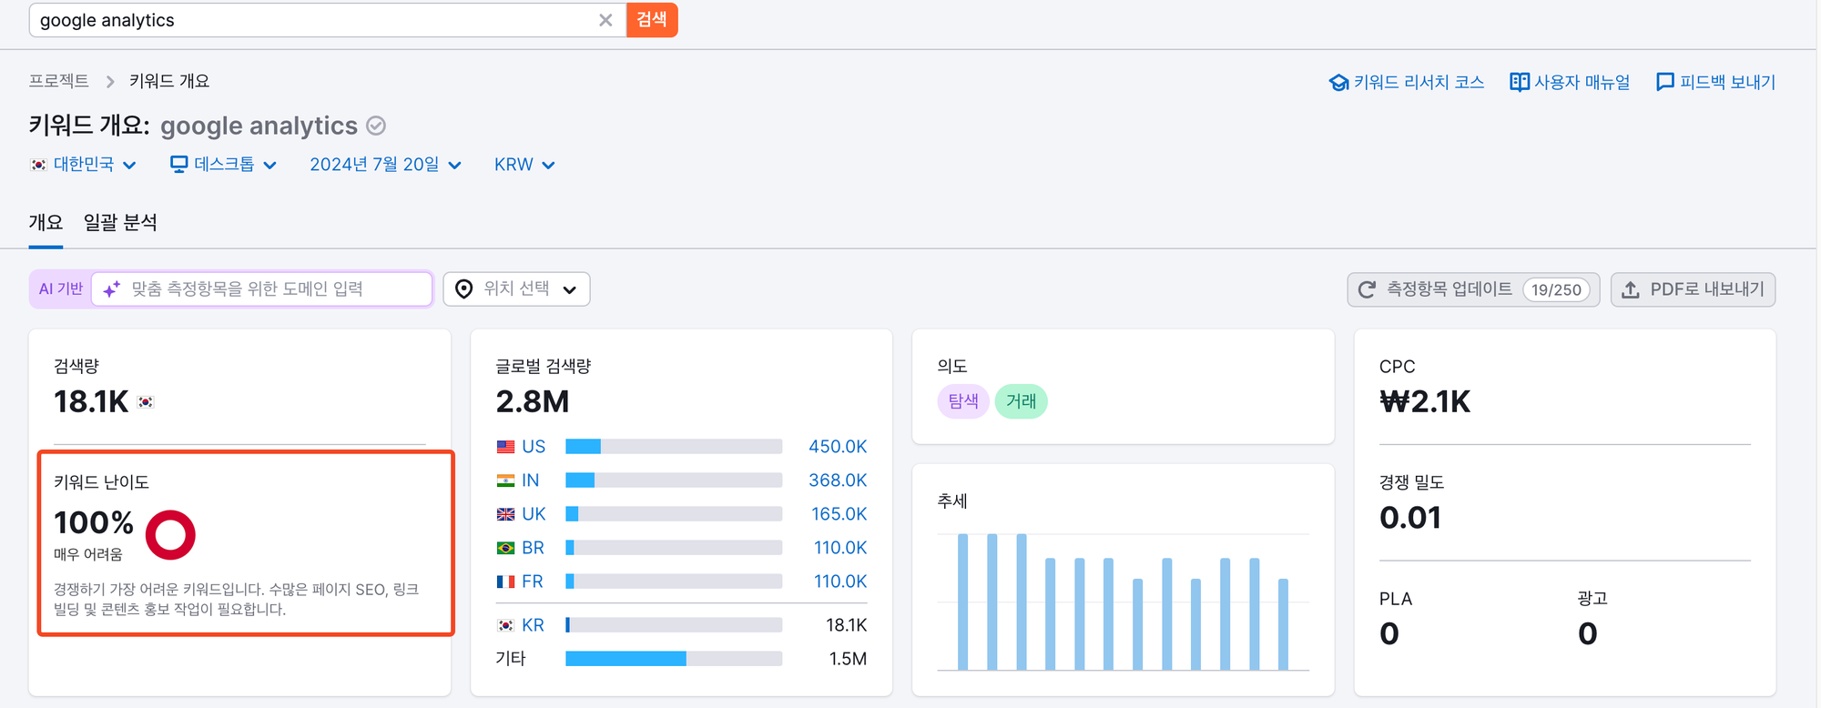Open the KRW currency dropdown

(x=524, y=165)
